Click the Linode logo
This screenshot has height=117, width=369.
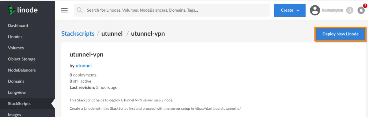23,10
